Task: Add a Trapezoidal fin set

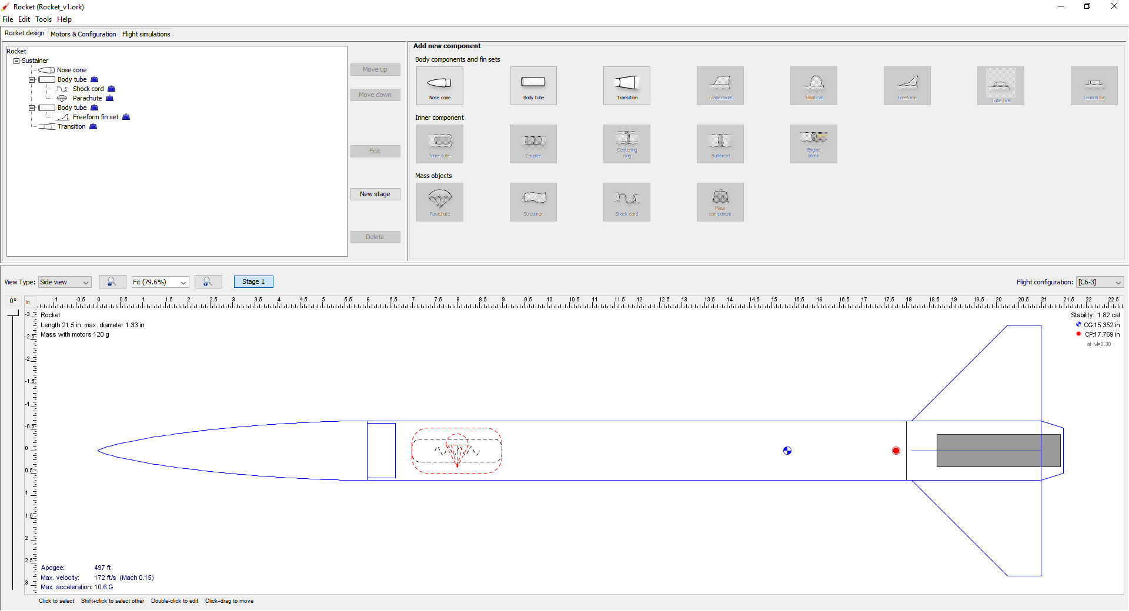Action: pos(720,86)
